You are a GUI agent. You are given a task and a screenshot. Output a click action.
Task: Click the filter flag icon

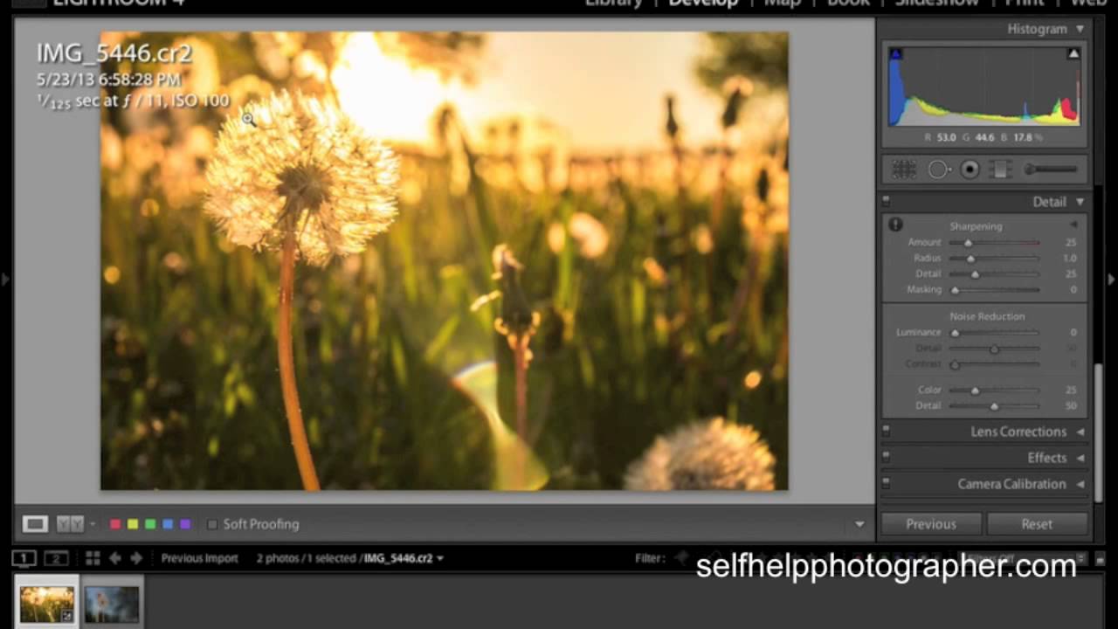point(681,557)
